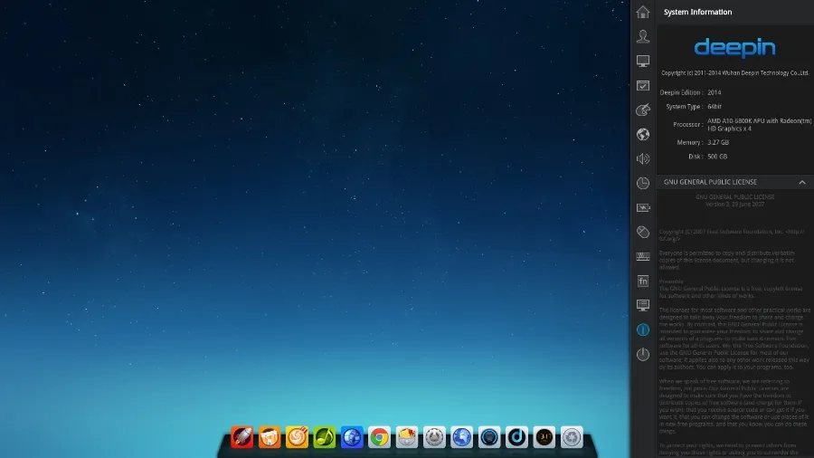The height and width of the screenshot is (458, 814).
Task: Click the GNU GENERAL PUBLIC LICENSE header text
Action: 710,182
